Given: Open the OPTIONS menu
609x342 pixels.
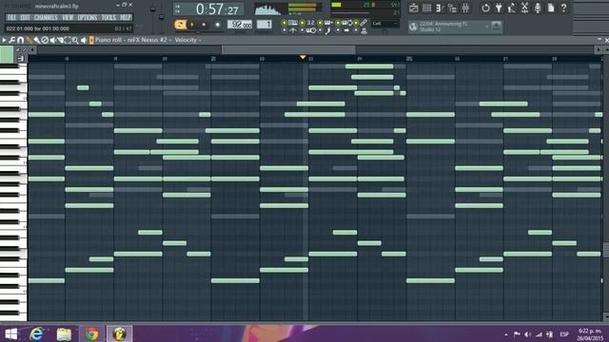Looking at the screenshot, I should (88, 17).
